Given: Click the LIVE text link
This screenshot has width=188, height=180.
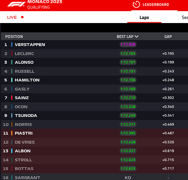Looking at the screenshot, I should pos(12,17).
